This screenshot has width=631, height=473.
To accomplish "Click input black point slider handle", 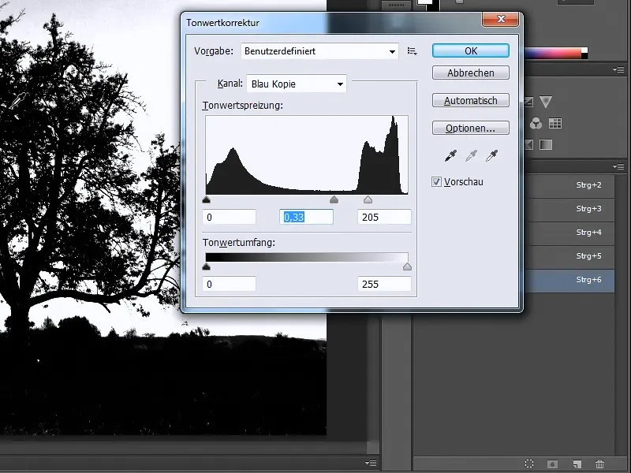I will click(x=207, y=199).
